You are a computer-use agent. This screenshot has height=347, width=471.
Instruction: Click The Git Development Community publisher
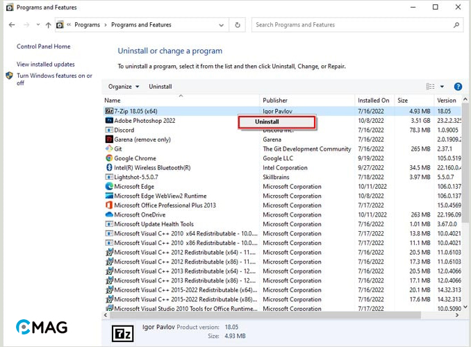click(306, 149)
